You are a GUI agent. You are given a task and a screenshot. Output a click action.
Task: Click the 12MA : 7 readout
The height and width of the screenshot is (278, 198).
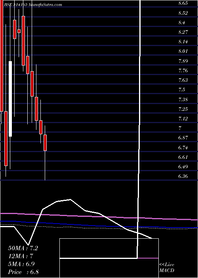pyautogui.click(x=21, y=256)
